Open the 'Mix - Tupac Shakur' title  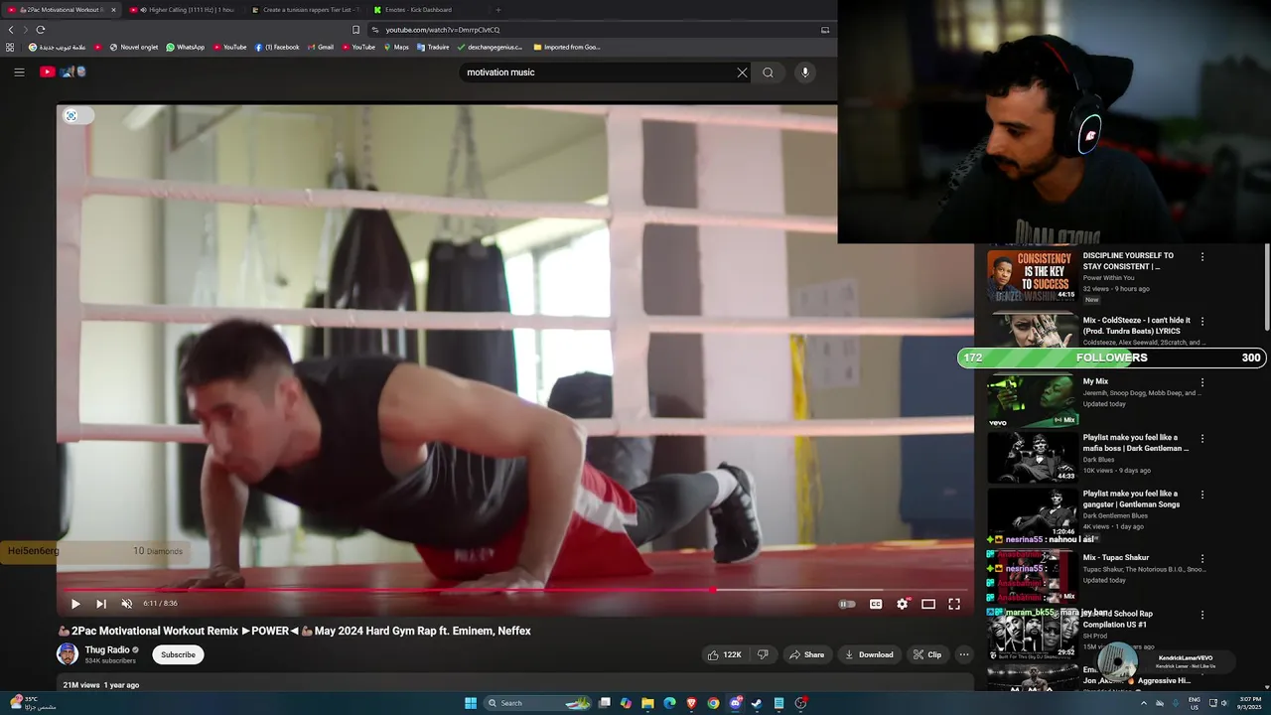tap(1116, 558)
